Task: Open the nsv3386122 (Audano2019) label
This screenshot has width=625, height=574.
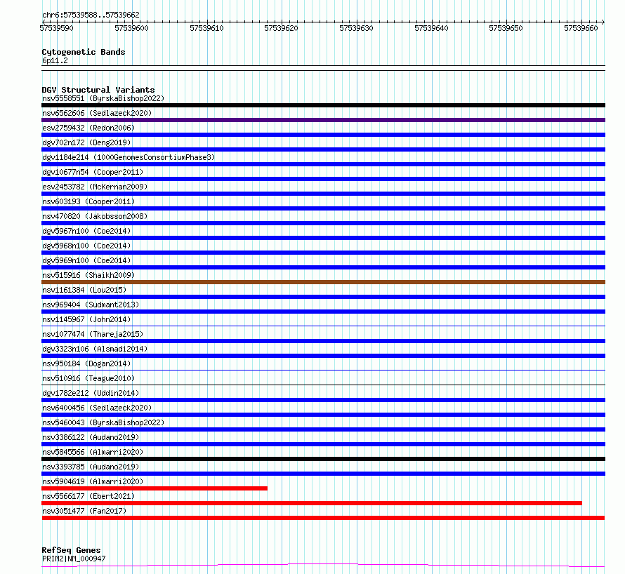Action: coord(91,437)
